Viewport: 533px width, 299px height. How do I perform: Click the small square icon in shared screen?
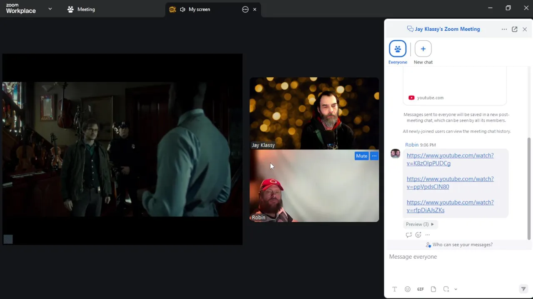point(8,239)
